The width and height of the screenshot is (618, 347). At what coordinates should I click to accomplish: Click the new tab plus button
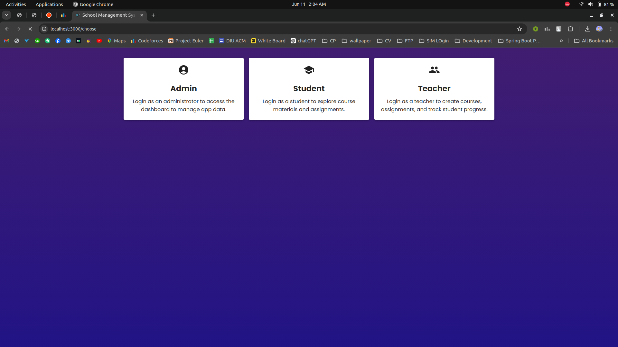click(x=153, y=15)
